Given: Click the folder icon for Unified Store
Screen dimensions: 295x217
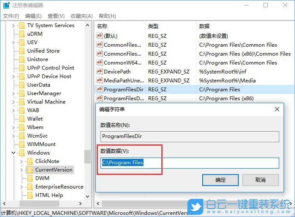Looking at the screenshot, I should 22,51.
